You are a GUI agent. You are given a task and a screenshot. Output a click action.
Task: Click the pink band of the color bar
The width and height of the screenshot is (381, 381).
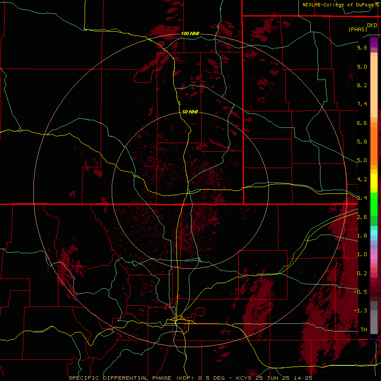(374, 257)
